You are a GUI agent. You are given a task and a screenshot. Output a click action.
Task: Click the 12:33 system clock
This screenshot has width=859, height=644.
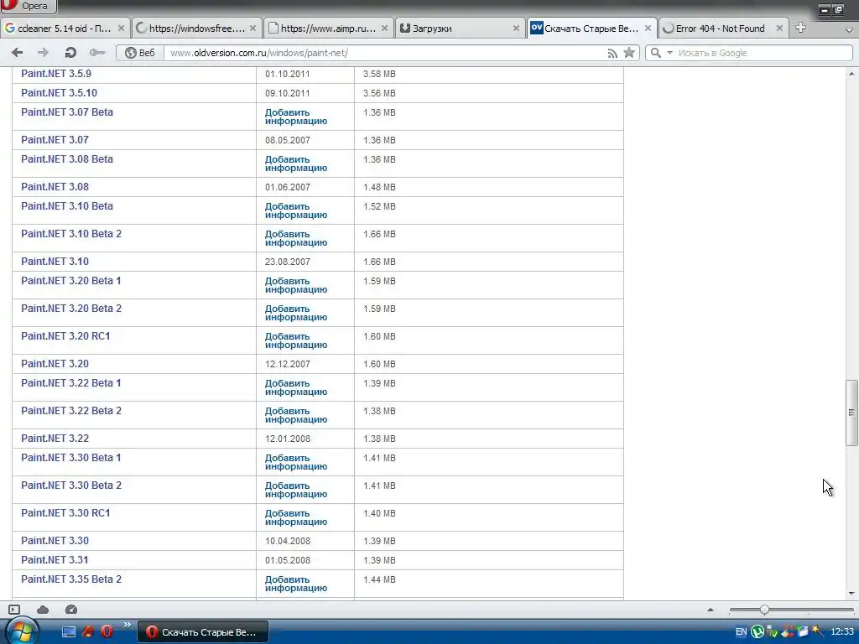[842, 632]
